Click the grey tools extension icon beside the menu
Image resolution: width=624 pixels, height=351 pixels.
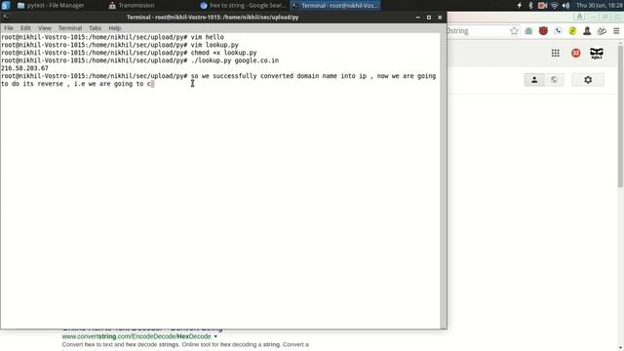coord(602,30)
